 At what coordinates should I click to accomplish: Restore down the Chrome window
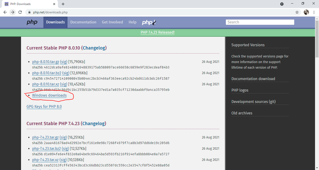point(303,3)
